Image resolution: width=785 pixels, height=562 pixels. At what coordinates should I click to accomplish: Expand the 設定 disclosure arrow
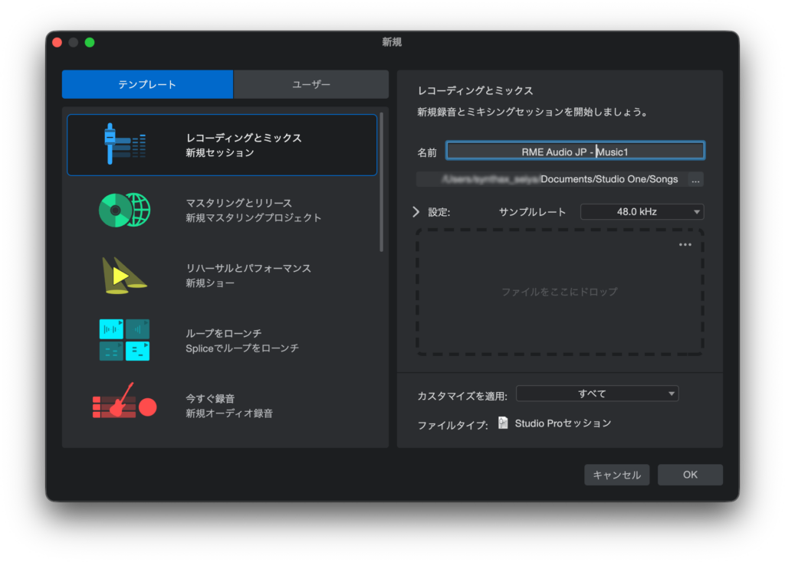click(x=416, y=212)
